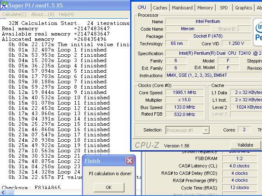
Task: Click the Validate button in CPU-Z
Action: click(x=245, y=145)
